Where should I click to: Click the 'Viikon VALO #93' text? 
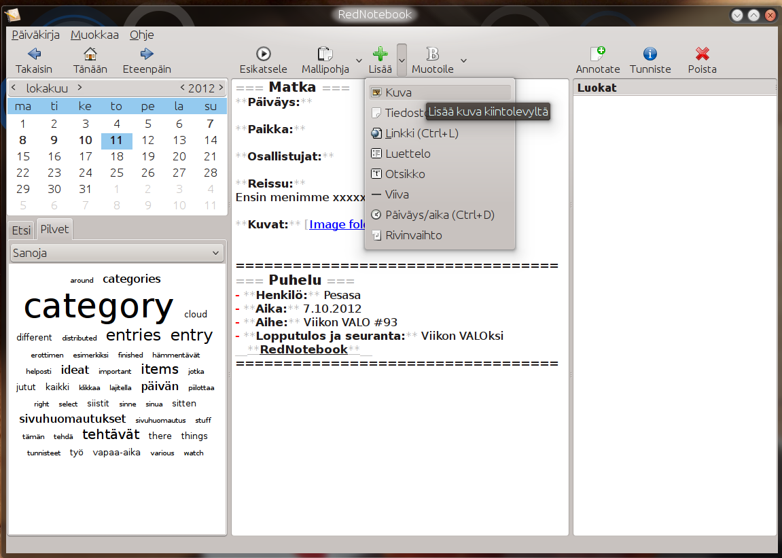(350, 322)
